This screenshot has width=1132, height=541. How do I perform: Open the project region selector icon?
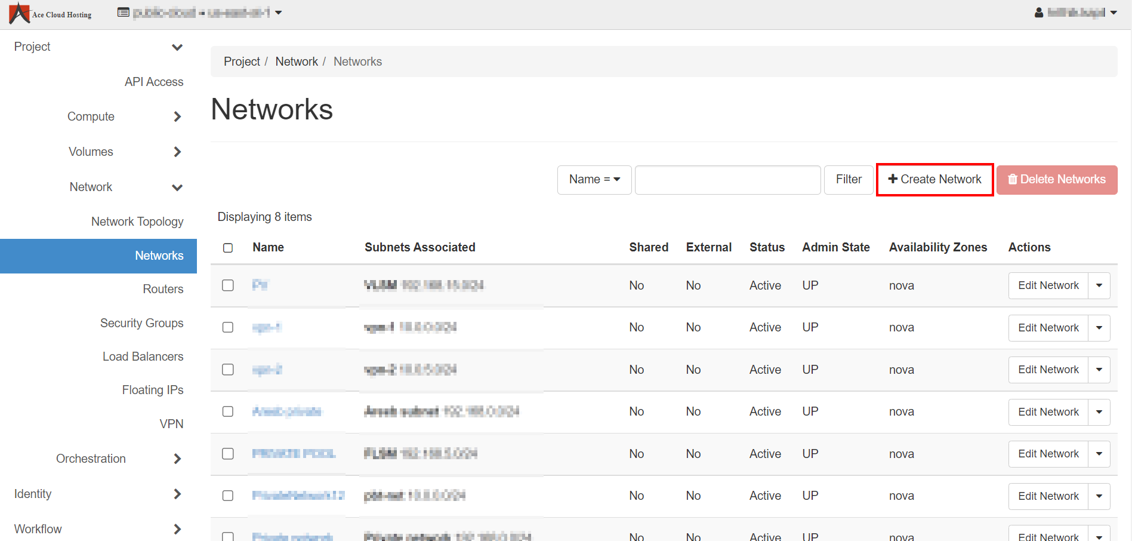pyautogui.click(x=124, y=13)
